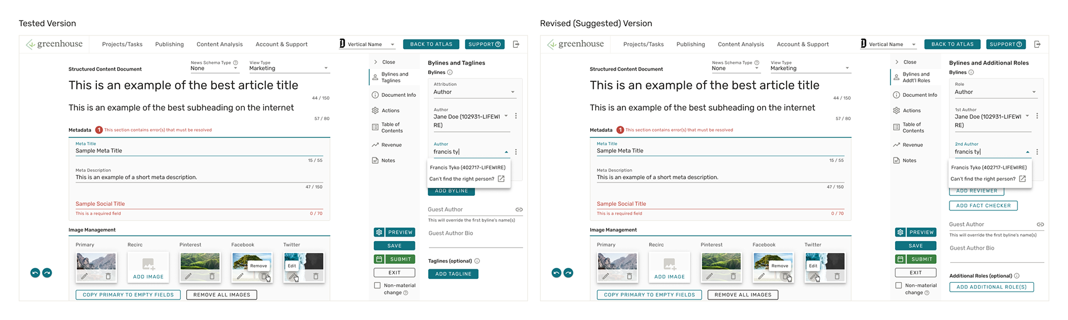Select Document Info tab in Tested Version sidebar
Viewport: 1068px width, 320px height.
(394, 95)
